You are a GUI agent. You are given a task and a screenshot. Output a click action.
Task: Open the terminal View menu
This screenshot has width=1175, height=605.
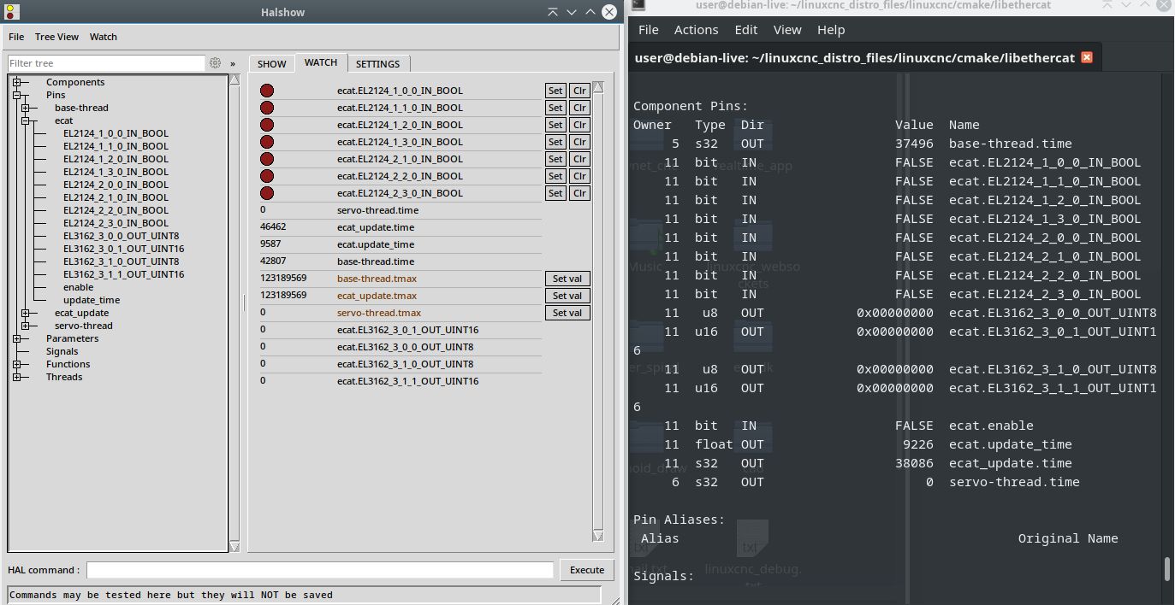pos(787,29)
